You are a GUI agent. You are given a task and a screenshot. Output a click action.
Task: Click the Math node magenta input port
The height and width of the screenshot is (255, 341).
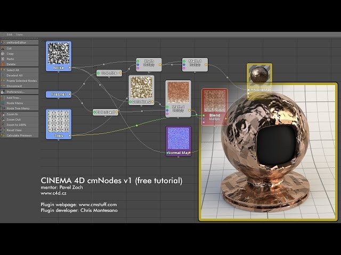tap(138, 68)
